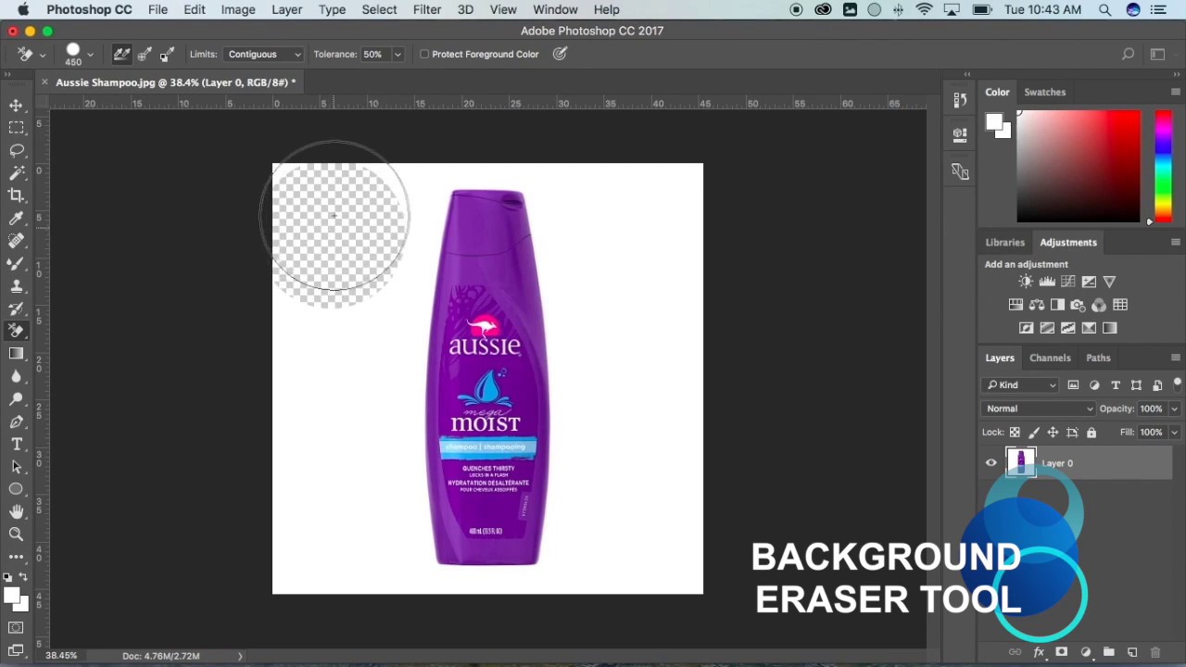Toggle lock image pixels brush icon

click(1034, 433)
